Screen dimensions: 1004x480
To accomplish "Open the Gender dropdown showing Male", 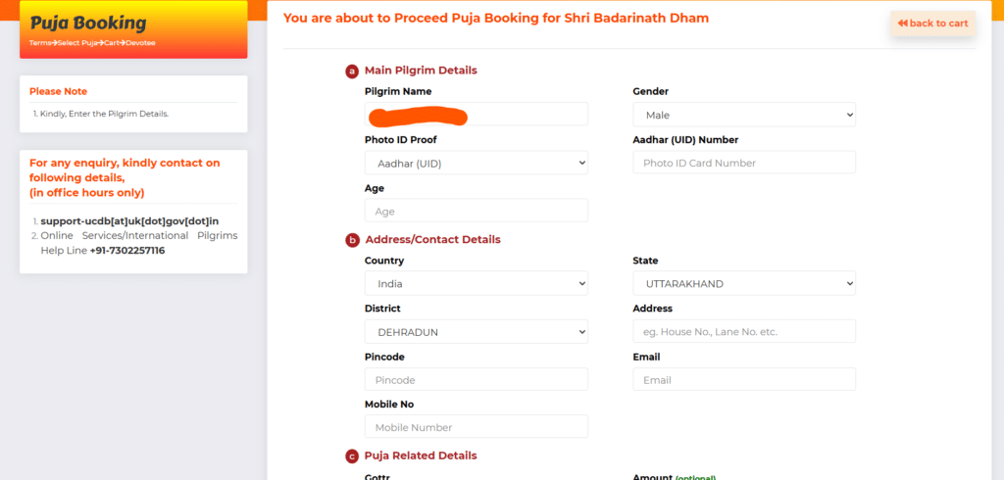I will [x=744, y=116].
